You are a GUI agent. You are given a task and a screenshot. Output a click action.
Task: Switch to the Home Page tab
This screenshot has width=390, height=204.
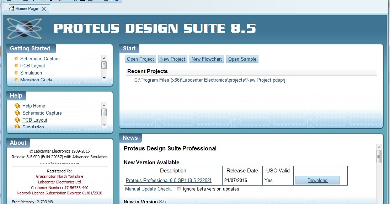pyautogui.click(x=27, y=9)
